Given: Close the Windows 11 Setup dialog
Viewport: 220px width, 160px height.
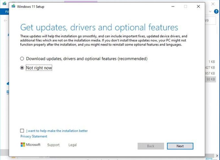Looking at the screenshot, I should [x=198, y=6].
